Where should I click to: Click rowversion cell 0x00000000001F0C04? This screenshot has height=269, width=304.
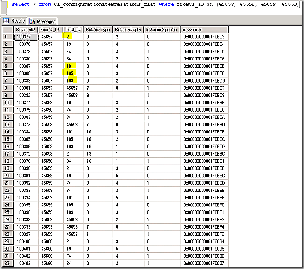pos(204,241)
